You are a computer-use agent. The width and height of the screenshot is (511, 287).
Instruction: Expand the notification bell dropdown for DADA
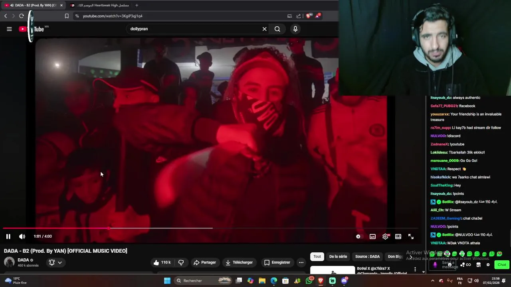tap(55, 262)
